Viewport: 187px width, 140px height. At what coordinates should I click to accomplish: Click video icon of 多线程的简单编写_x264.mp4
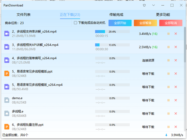[x=7, y=60]
